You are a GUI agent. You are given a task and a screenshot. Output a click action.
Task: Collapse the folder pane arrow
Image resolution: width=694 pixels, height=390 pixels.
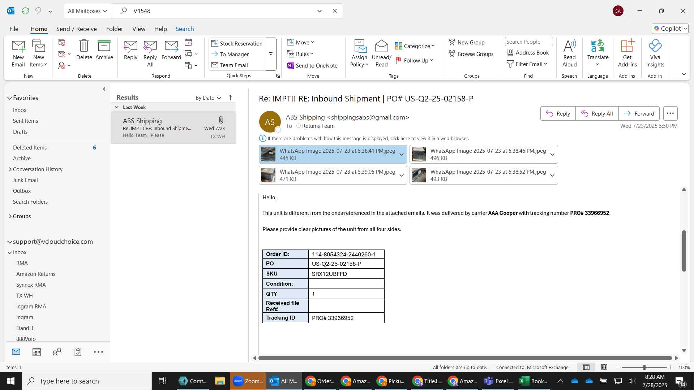(x=104, y=89)
